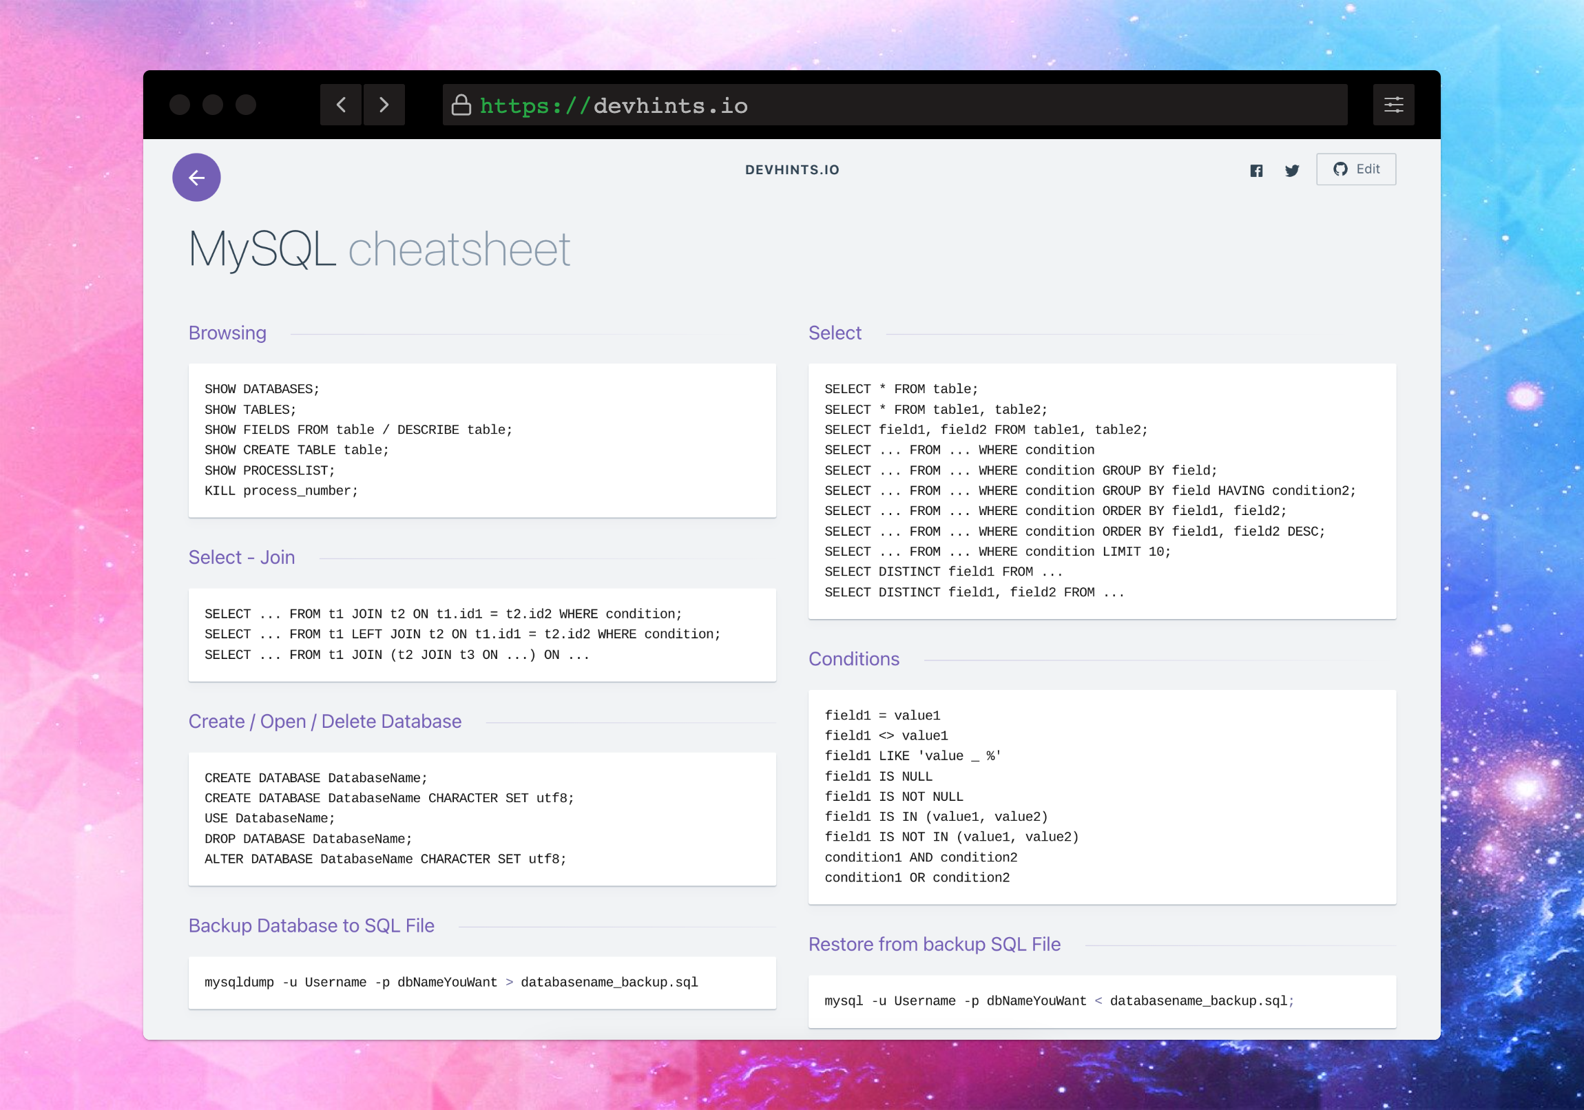Screen dimensions: 1584x1110
Task: Open the browser settings sliders icon
Action: [1393, 105]
